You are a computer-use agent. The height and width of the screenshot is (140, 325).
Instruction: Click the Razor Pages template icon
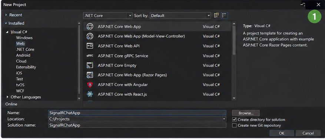click(x=90, y=75)
